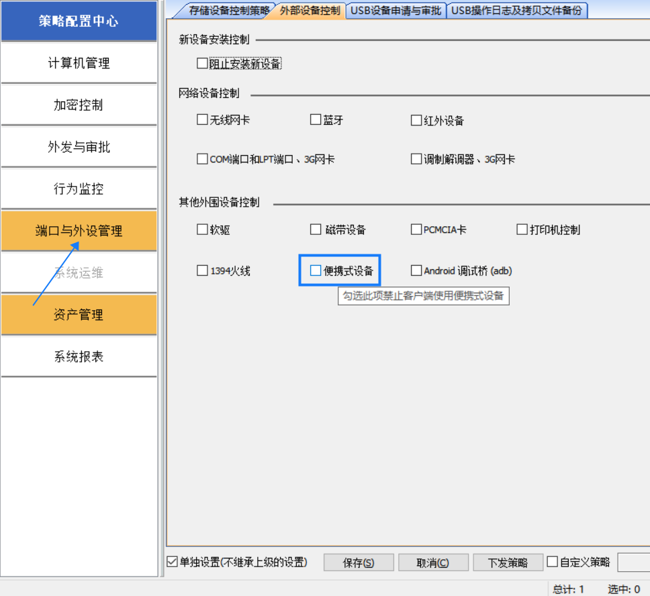The image size is (650, 596).
Task: Check the 阻止安装新设备 option
Action: (x=202, y=64)
